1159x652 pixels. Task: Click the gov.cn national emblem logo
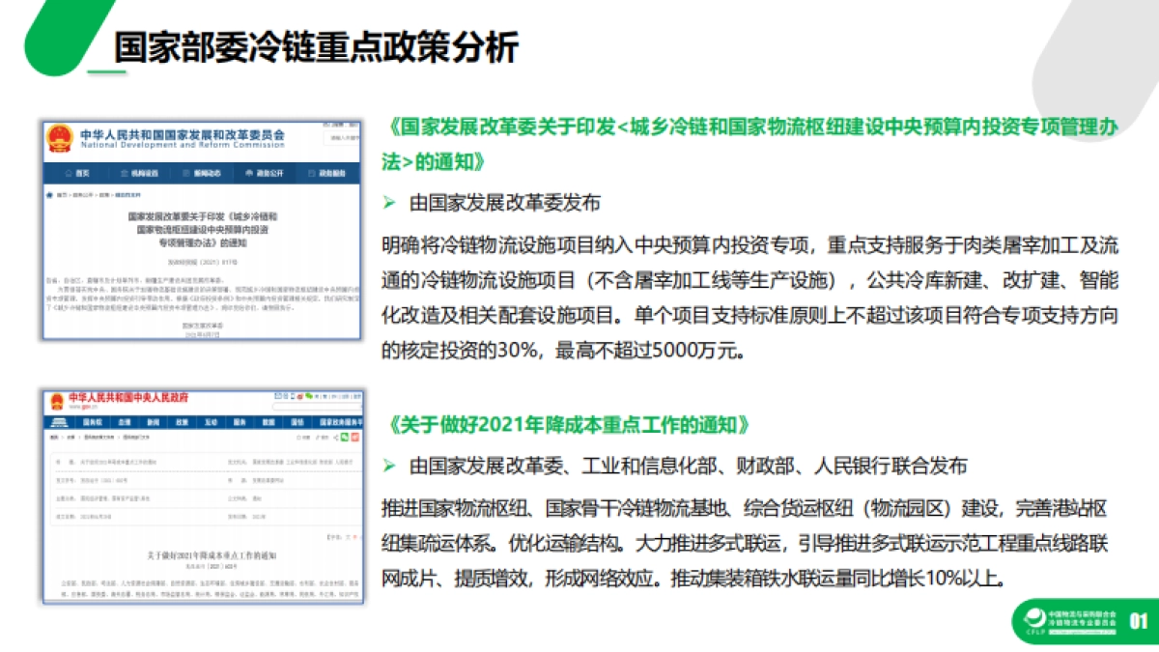[56, 400]
